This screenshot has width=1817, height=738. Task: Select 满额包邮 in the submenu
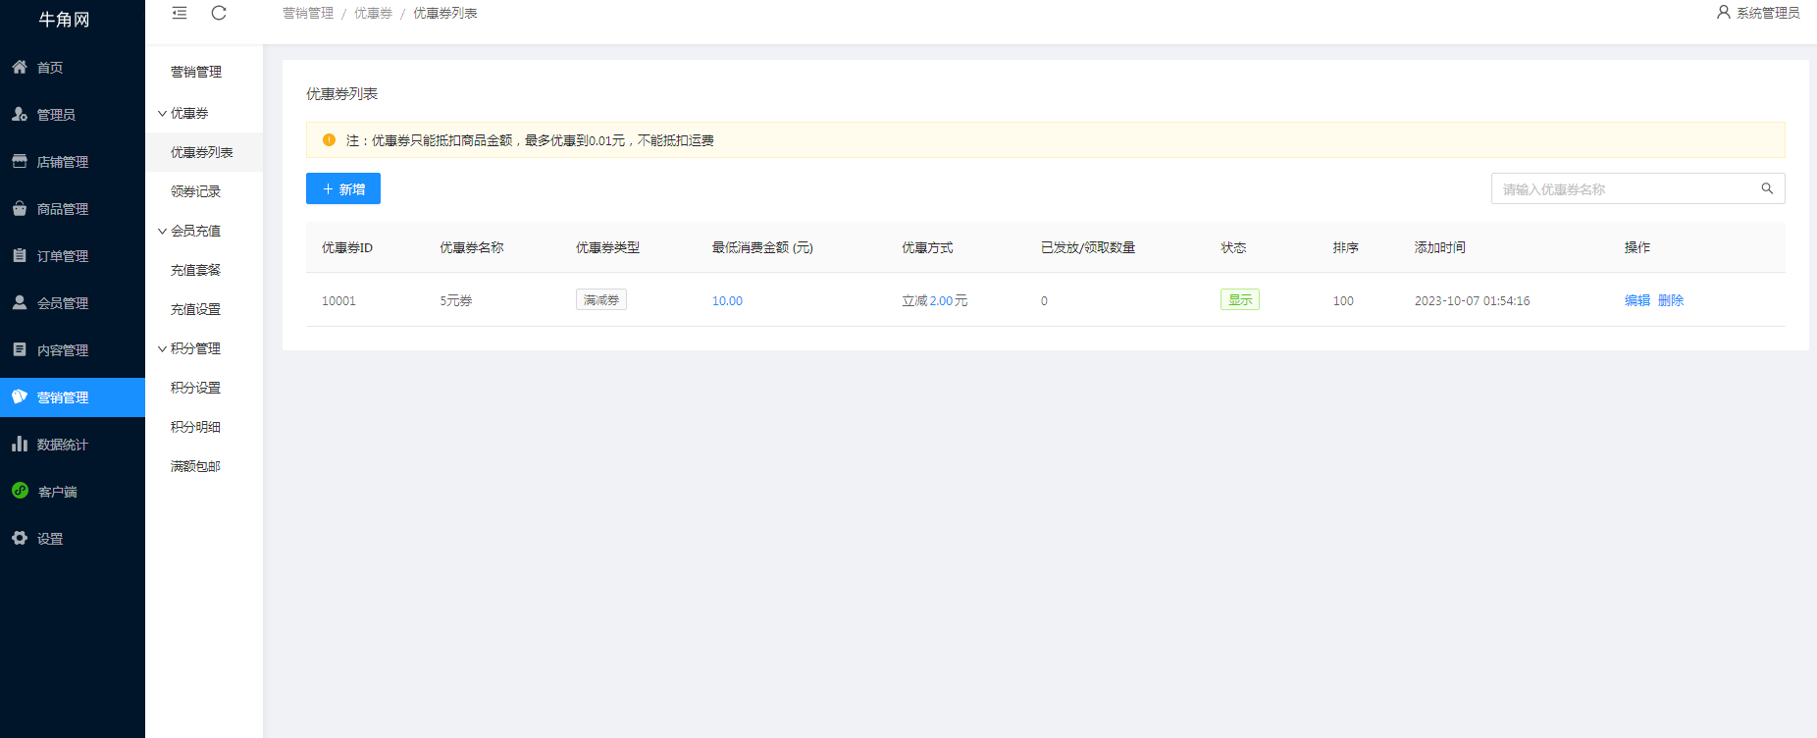coord(195,466)
